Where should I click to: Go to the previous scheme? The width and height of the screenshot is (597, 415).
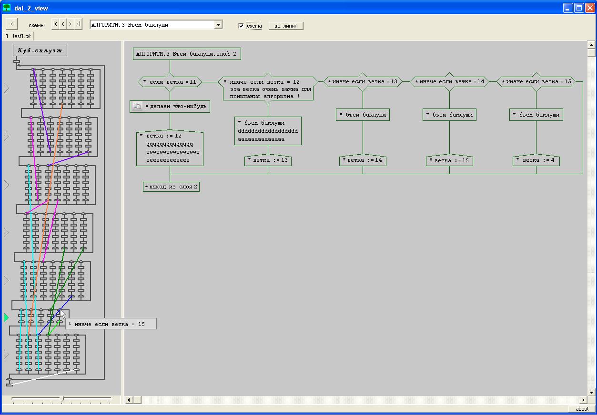click(63, 24)
